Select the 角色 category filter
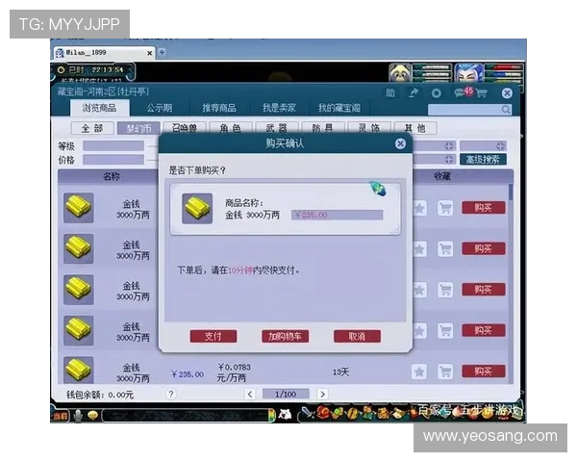This screenshot has width=577, height=462. [x=231, y=128]
